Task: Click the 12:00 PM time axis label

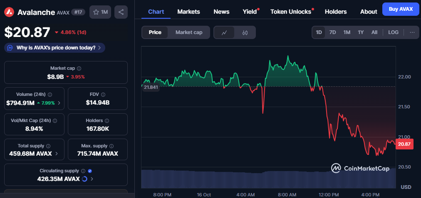Action: tap(329, 195)
